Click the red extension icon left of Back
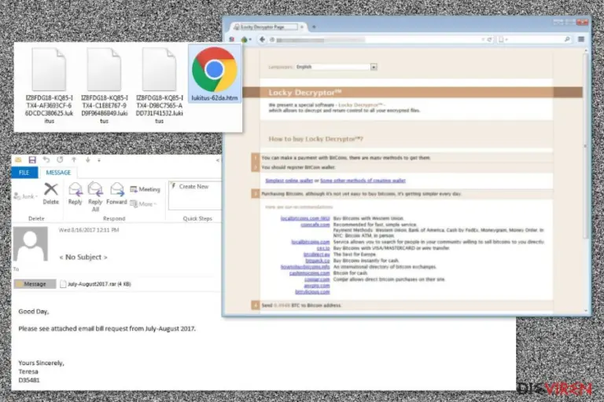Screen dimensions: 604x402 point(232,39)
